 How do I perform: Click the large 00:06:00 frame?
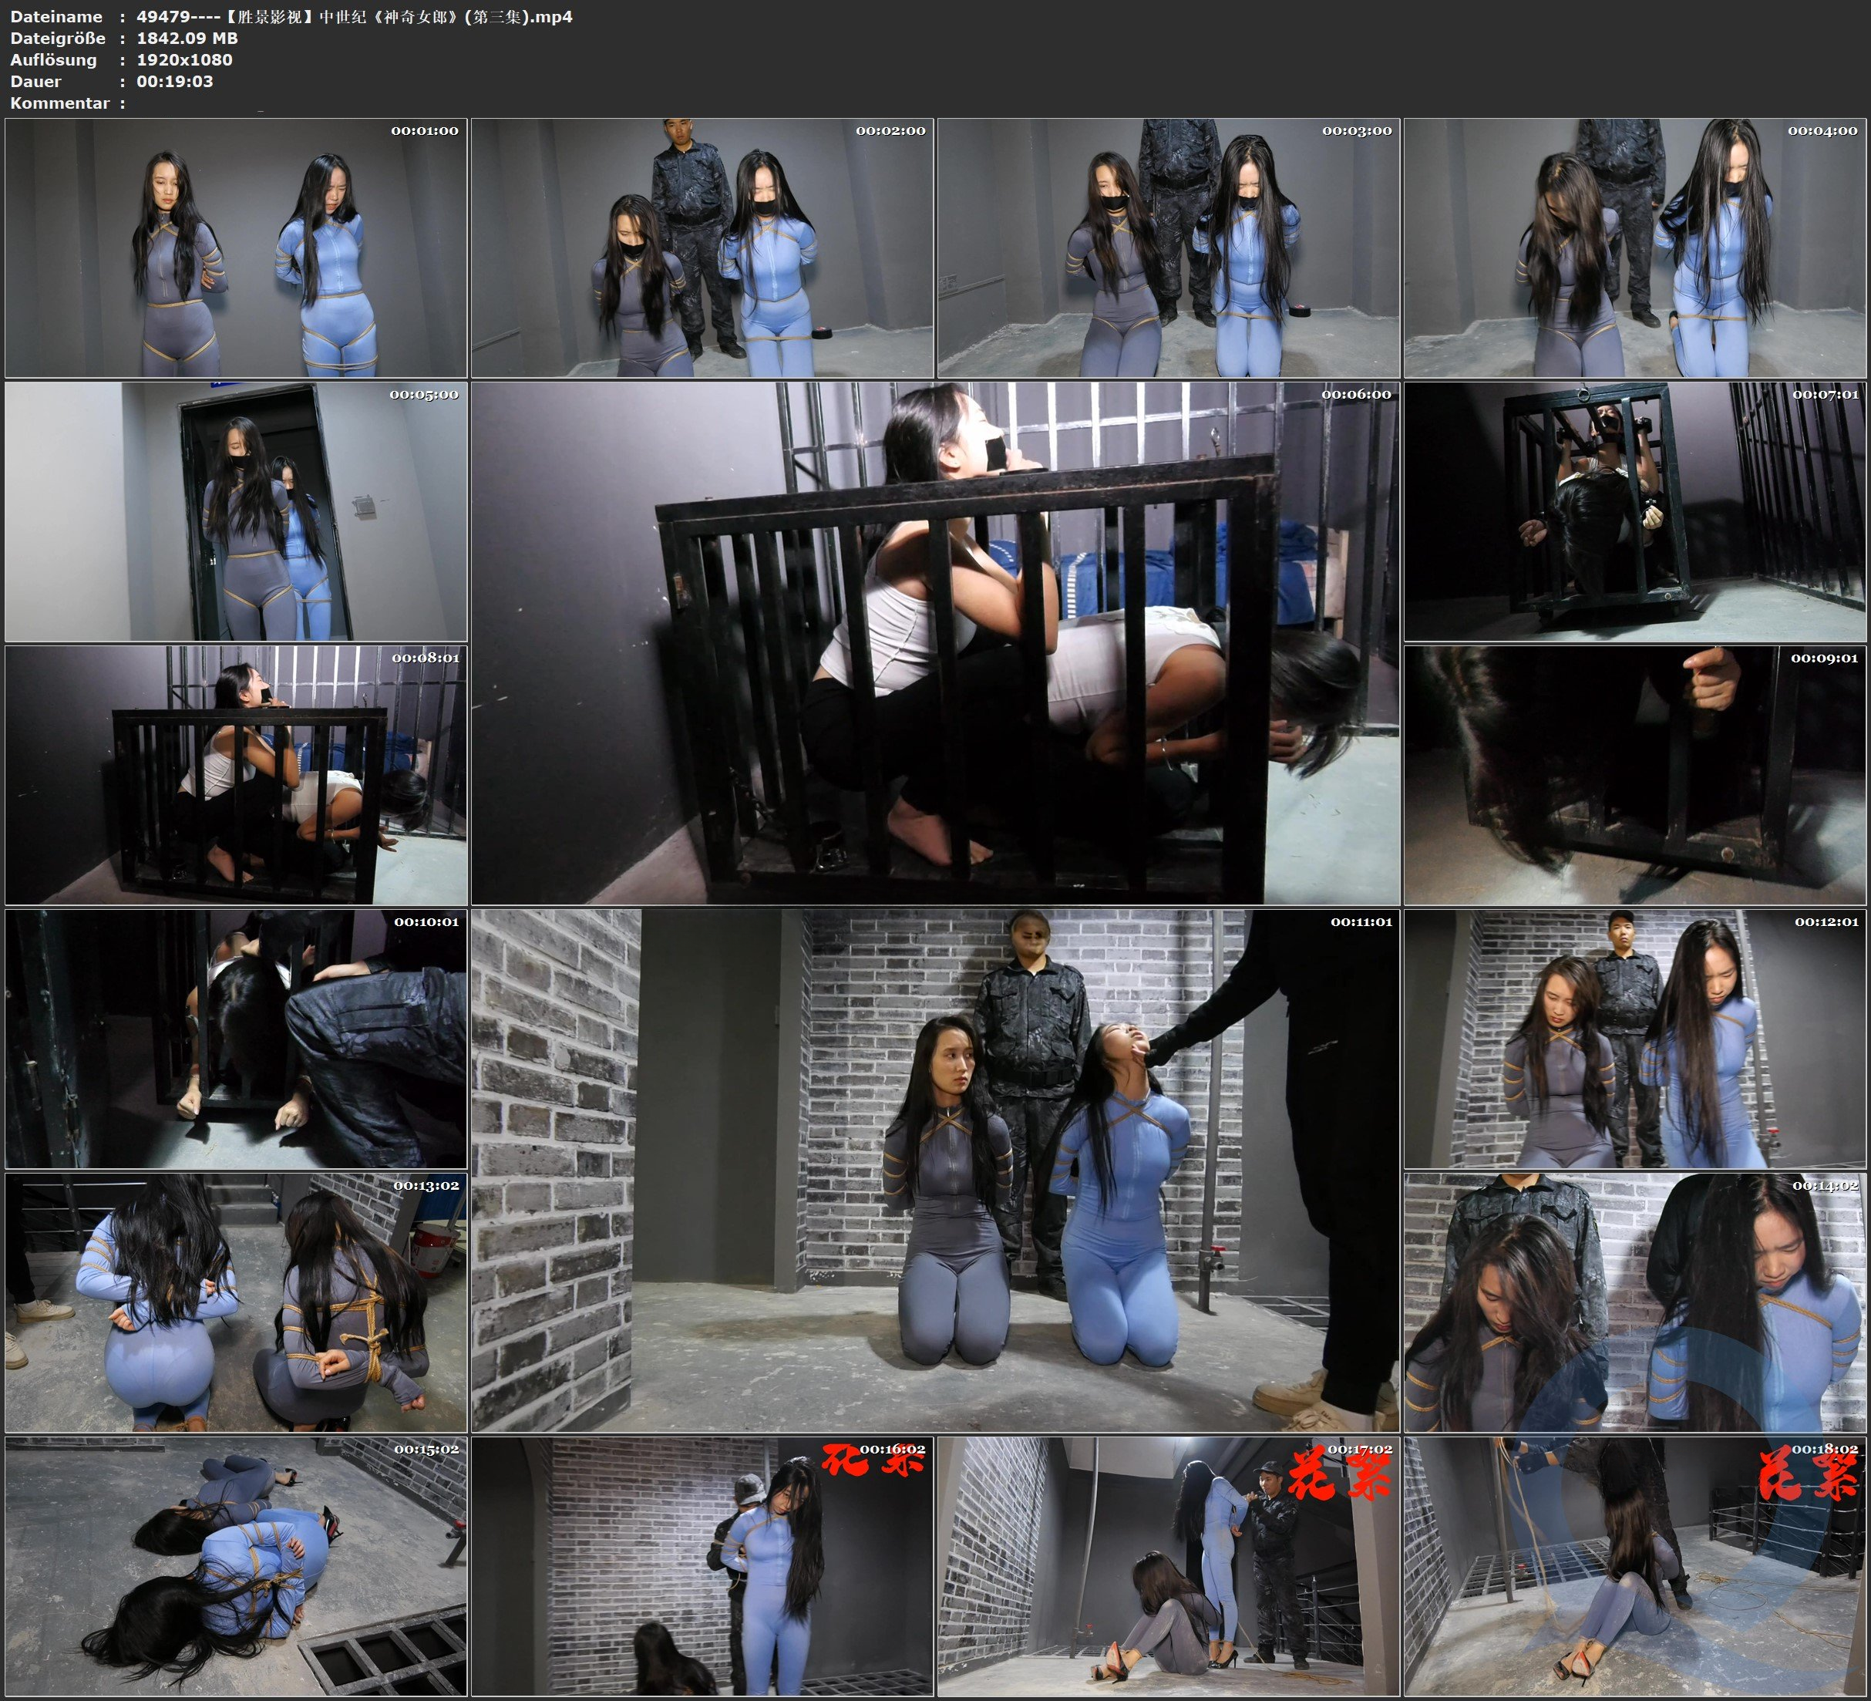(x=934, y=643)
